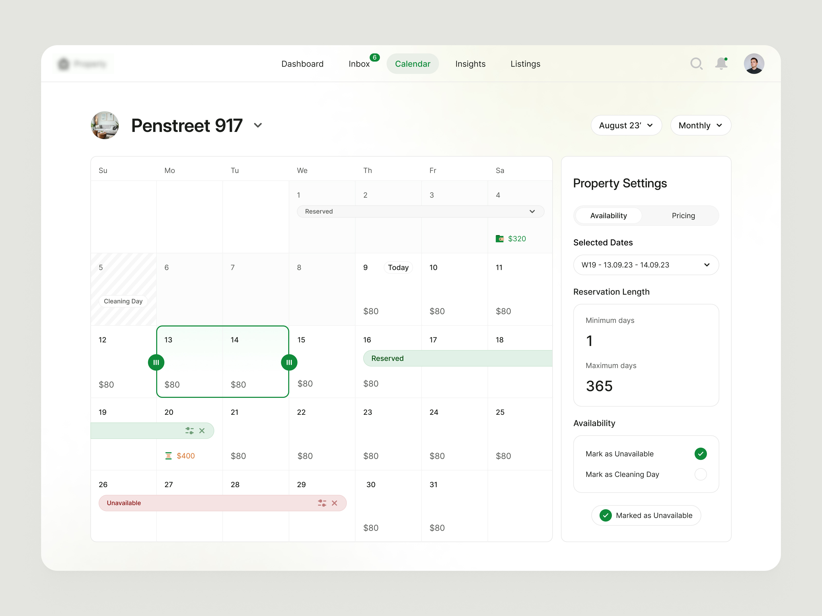The height and width of the screenshot is (616, 822).
Task: Click the notification bell icon
Action: coord(721,63)
